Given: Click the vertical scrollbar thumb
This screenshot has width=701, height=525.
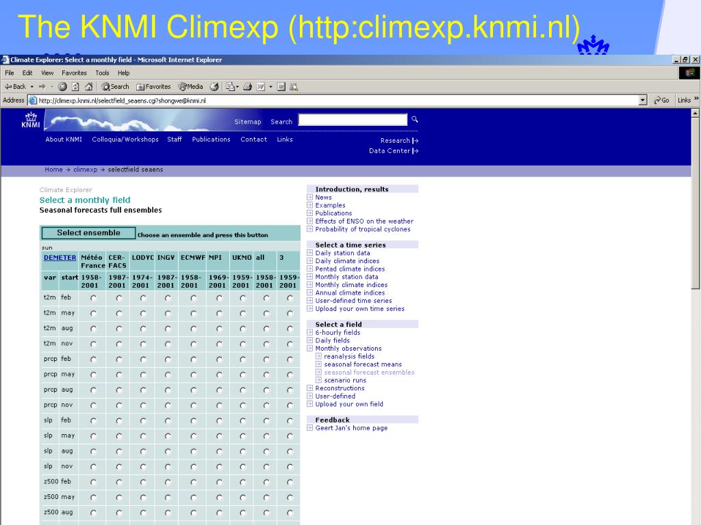Looking at the screenshot, I should [x=696, y=204].
